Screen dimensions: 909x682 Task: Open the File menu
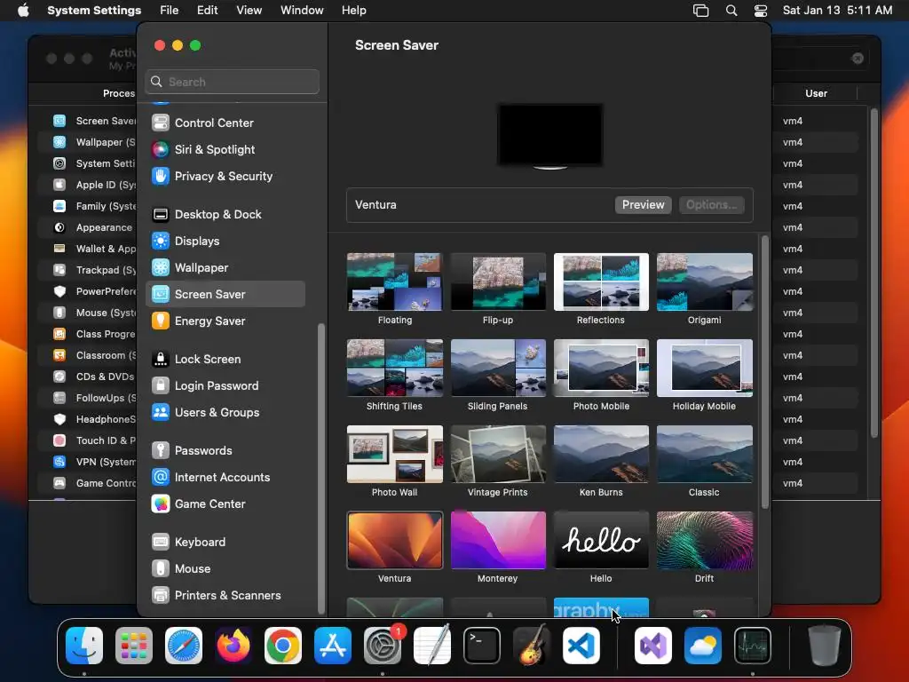pos(170,11)
